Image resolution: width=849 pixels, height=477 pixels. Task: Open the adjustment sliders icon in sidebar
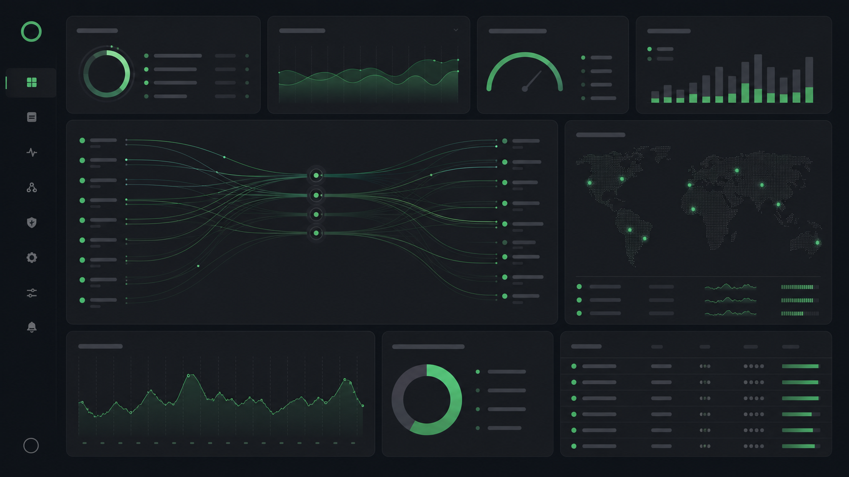point(31,293)
